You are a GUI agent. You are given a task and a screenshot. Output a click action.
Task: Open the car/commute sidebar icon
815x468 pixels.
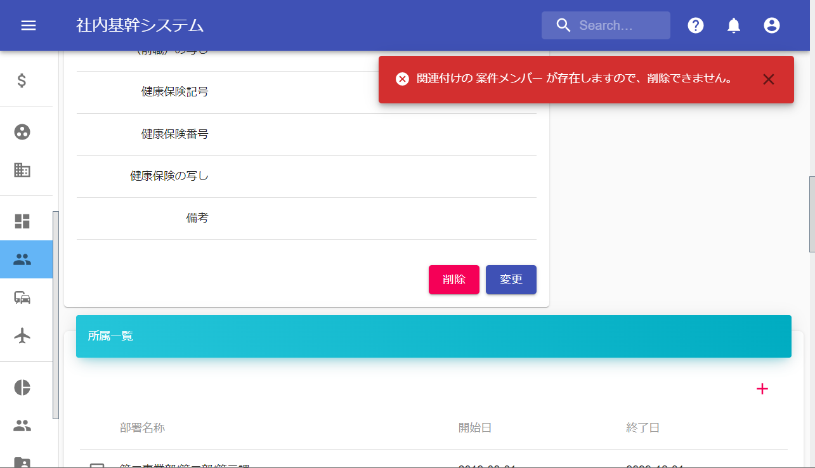[x=22, y=297]
